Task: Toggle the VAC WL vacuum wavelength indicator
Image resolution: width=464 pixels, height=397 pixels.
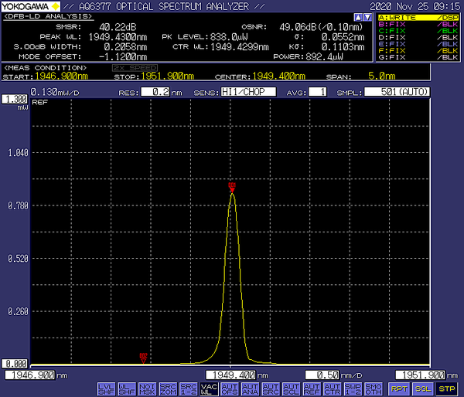Action: (x=208, y=388)
